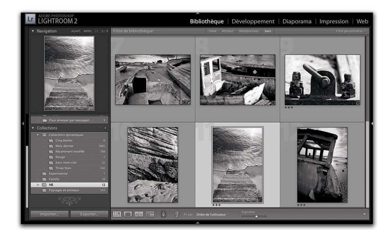Screen dimensions: 391x242
Task: Enable the Métadonnées library filter
Action: pyautogui.click(x=249, y=31)
